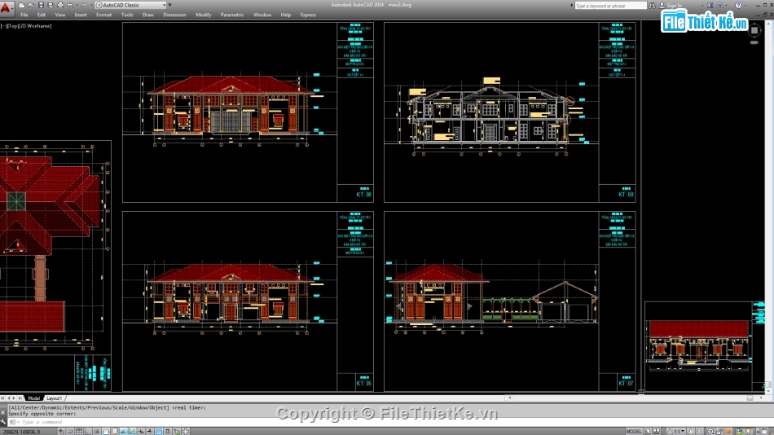Toggle Object Snap Tracking in status bar
This screenshot has width=774, height=435.
click(123, 431)
